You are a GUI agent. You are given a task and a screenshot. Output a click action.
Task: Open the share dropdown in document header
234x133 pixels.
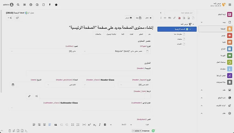tap(10, 18)
